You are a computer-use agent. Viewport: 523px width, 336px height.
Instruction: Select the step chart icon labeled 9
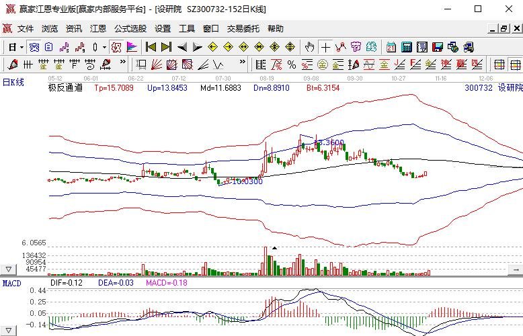80,47
